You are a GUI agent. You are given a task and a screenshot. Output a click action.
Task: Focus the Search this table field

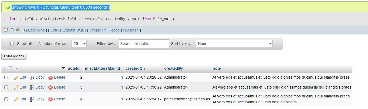pos(144,44)
